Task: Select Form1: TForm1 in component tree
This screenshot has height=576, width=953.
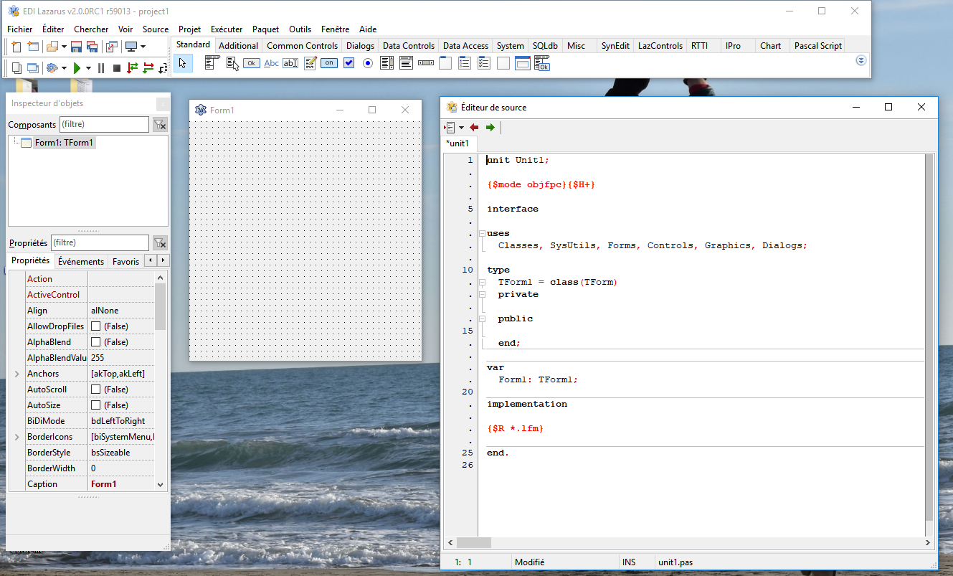Action: point(65,143)
